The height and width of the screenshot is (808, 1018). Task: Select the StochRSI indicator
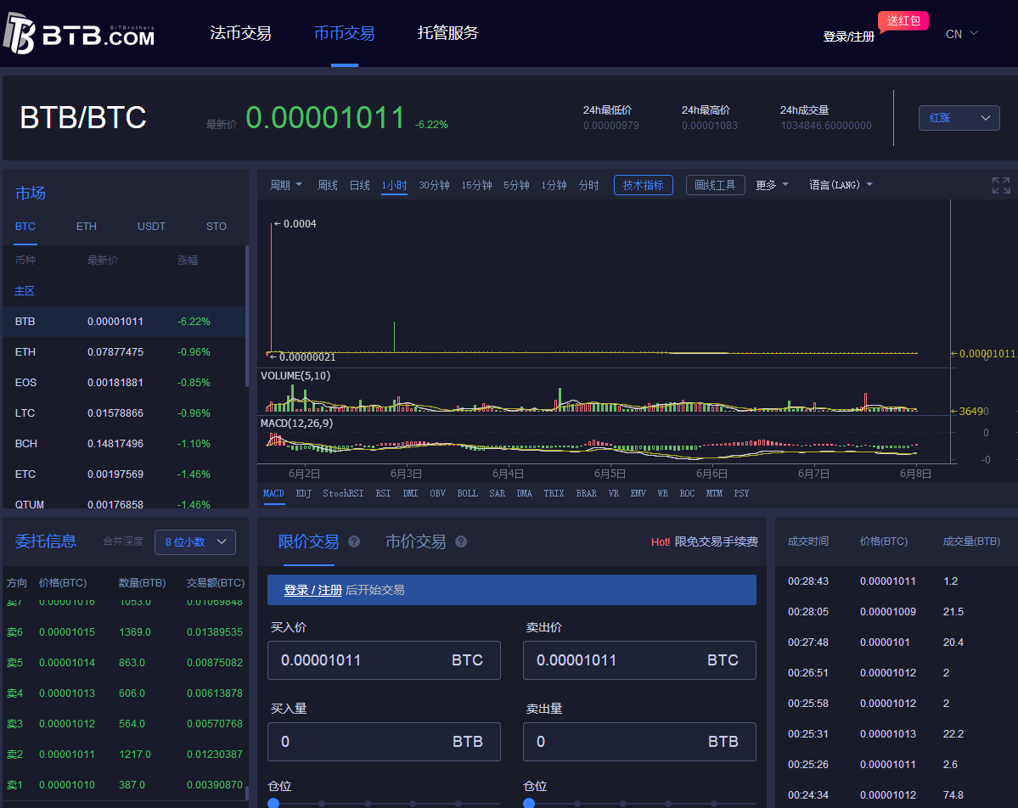coord(343,493)
